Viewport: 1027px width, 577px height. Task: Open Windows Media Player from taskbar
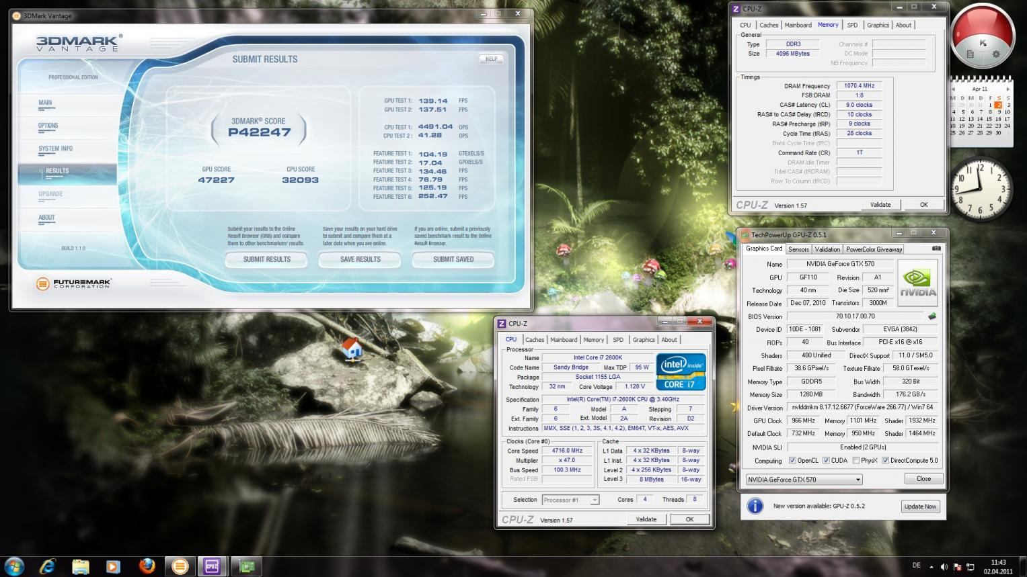pos(113,566)
